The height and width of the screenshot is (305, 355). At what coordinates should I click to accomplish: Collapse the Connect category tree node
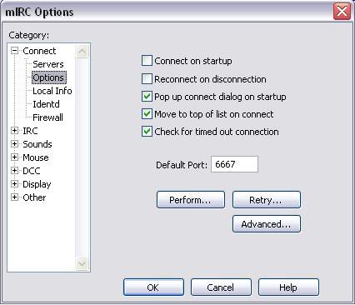14,51
